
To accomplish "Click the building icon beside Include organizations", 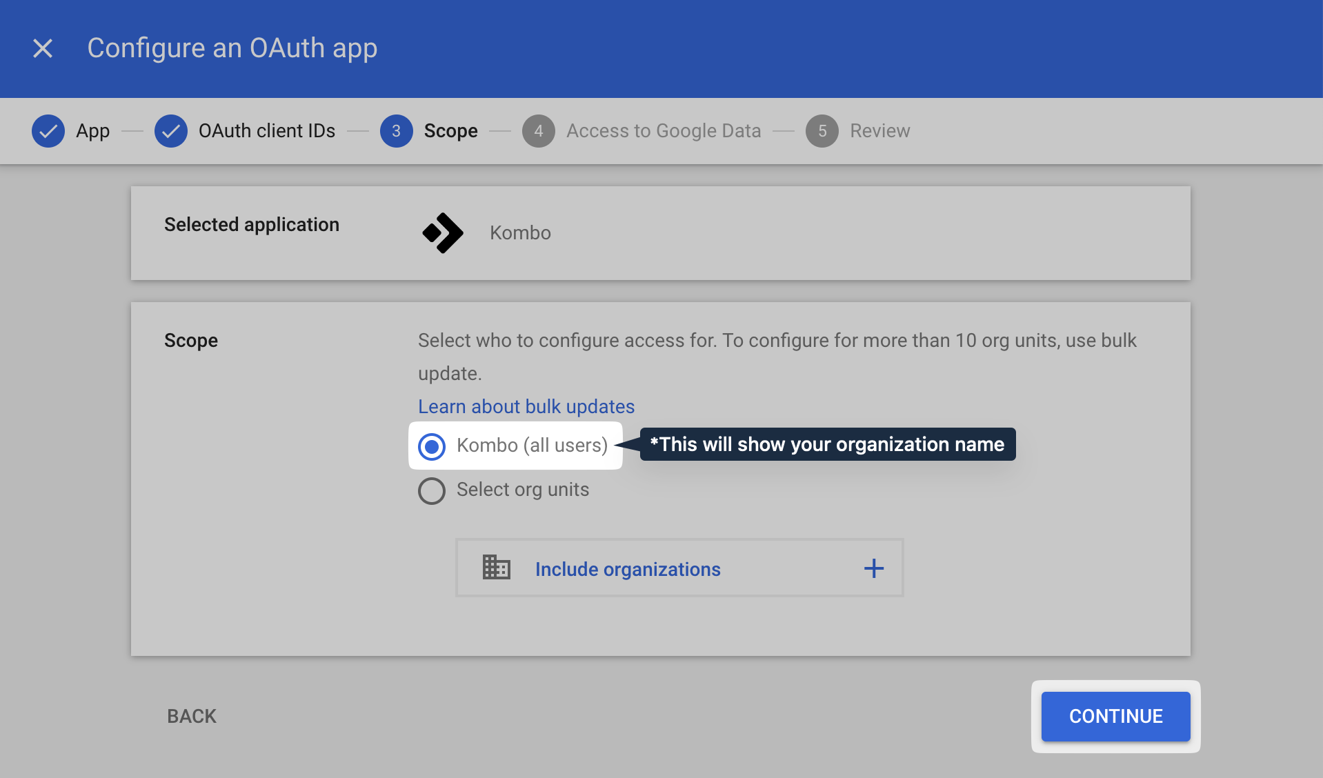I will pos(496,568).
